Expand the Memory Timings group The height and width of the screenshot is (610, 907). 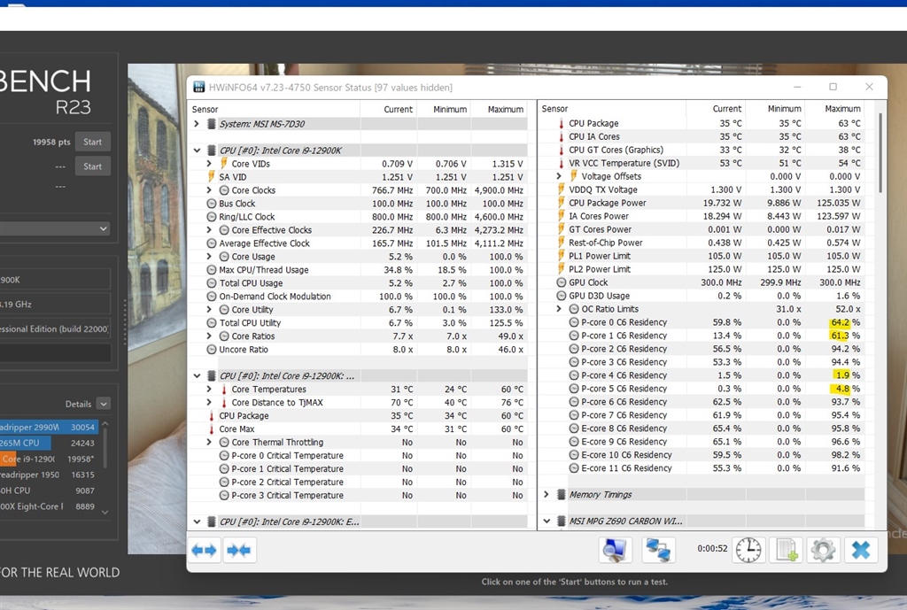546,494
